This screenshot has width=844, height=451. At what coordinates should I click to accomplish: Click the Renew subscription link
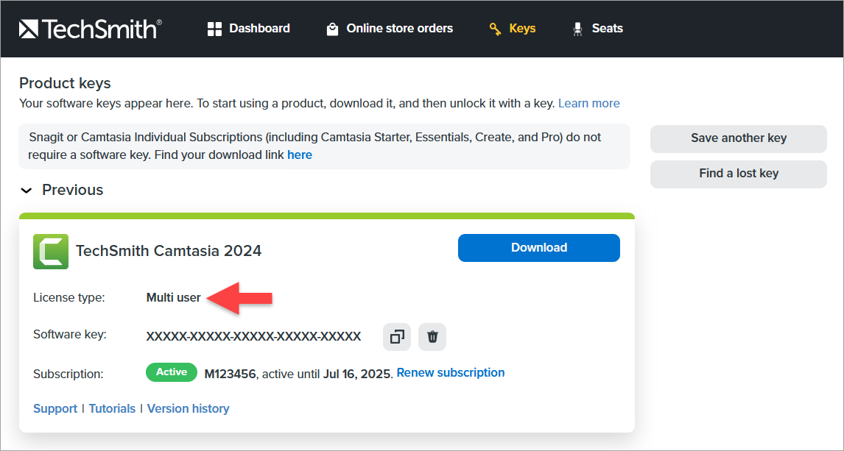point(451,372)
